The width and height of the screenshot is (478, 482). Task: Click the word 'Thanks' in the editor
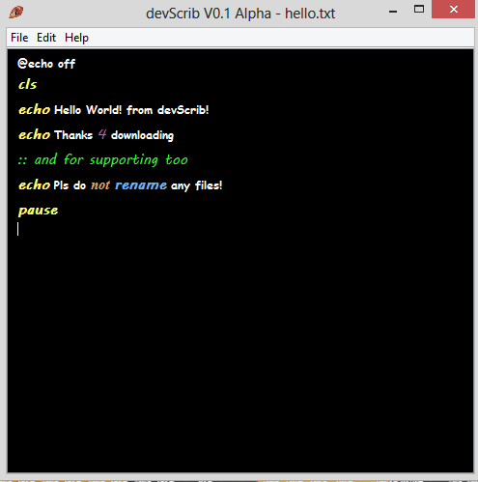tap(73, 135)
